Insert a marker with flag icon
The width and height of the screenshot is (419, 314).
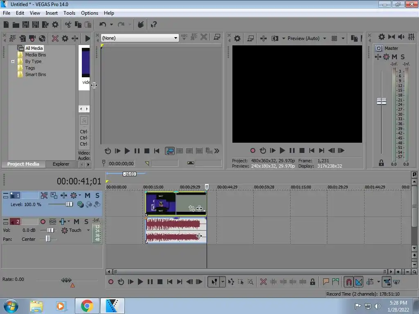pyautogui.click(x=326, y=282)
